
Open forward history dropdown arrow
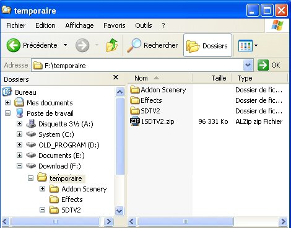coord(97,45)
